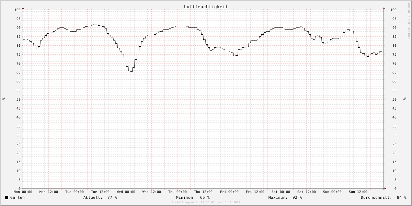Select the Sun 12:00 time axis label
Image resolution: width=412 pixels, height=206 pixels.
pos(358,192)
